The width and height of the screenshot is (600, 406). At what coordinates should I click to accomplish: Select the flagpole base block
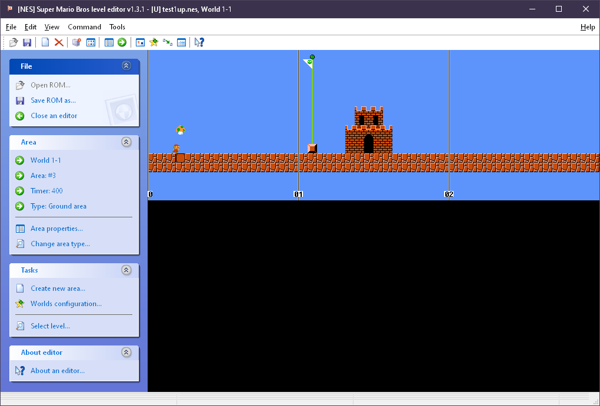(312, 149)
